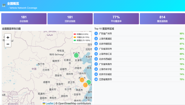Click the 74% coverage value
Image resolution: width=185 pixels, height=105 pixels.
(x=182, y=74)
